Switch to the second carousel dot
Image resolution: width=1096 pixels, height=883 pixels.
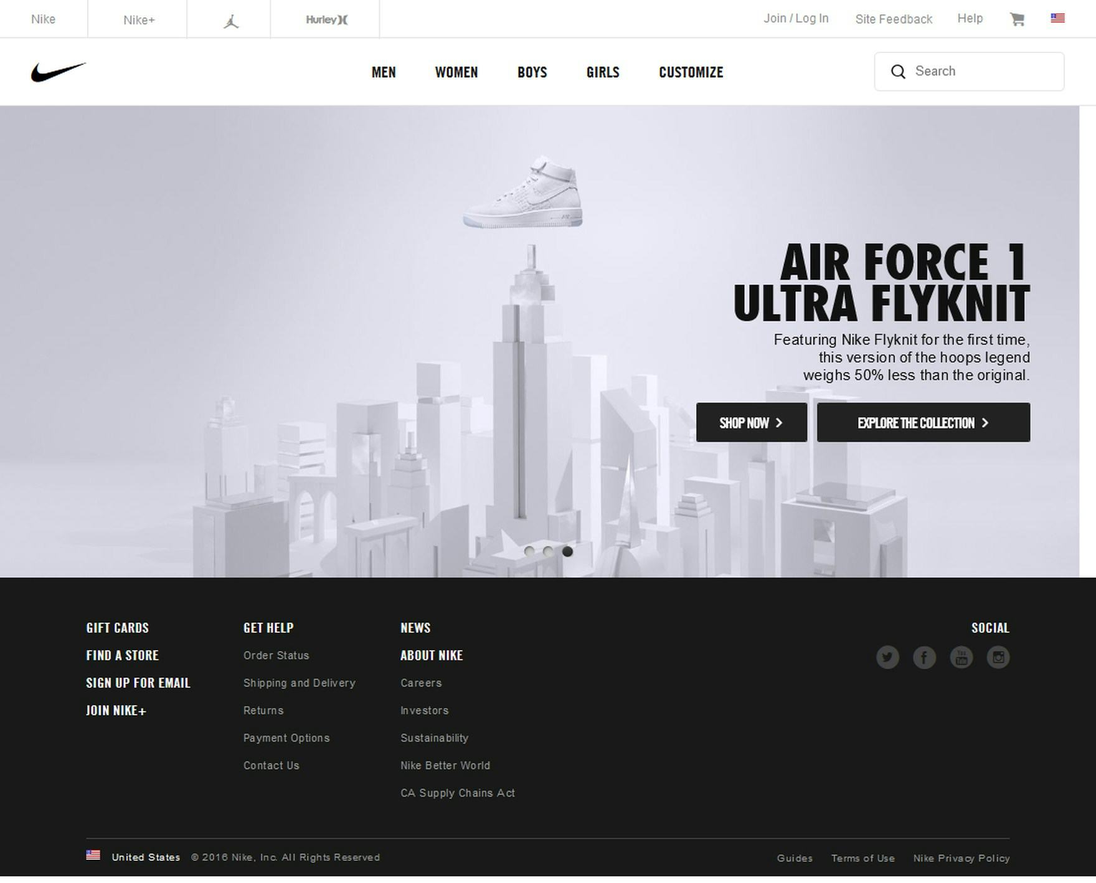click(x=548, y=552)
